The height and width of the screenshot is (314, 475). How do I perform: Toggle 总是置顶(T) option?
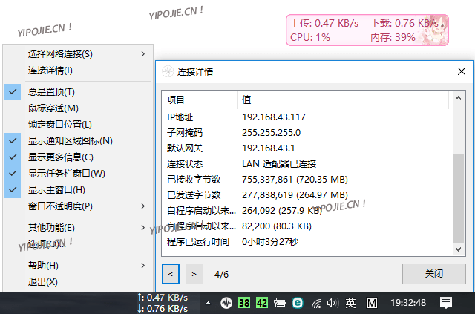pos(78,92)
